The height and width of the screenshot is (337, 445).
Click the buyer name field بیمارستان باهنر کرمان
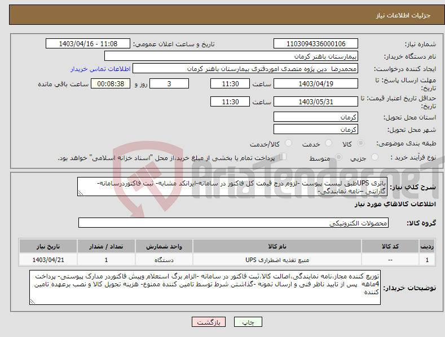[231, 56]
